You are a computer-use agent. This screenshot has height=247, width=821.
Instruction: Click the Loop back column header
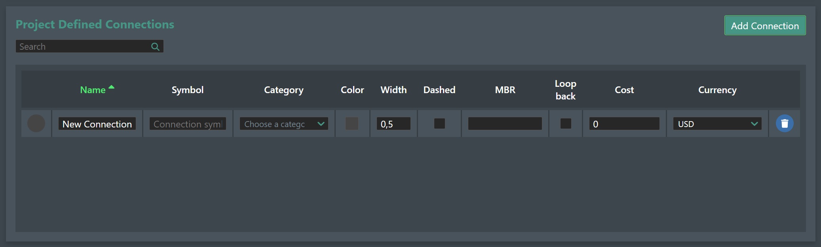click(565, 90)
